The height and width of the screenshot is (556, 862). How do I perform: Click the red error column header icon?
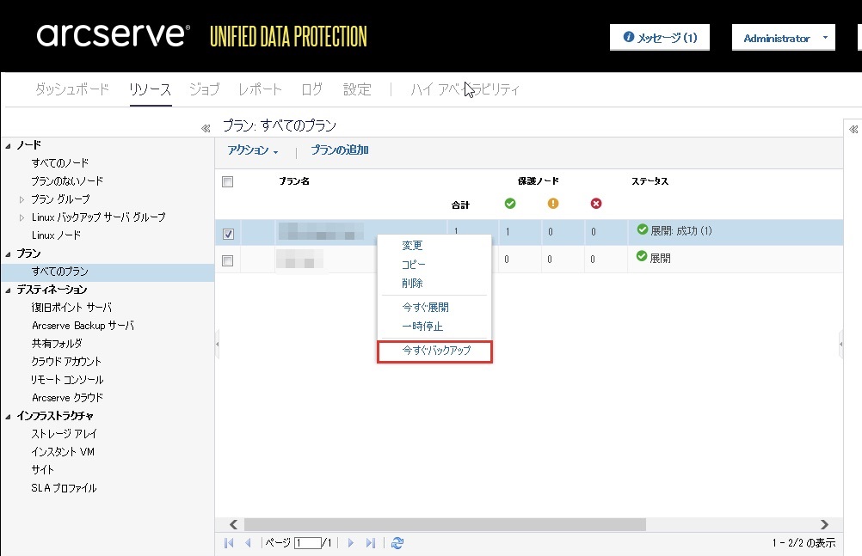click(x=596, y=204)
